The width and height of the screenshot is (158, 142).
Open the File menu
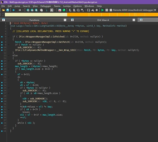click(3, 6)
